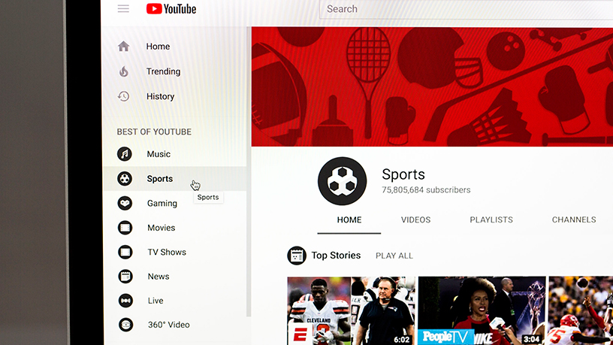Click the Live broadcast icon
The image size is (613, 345).
pos(125,301)
